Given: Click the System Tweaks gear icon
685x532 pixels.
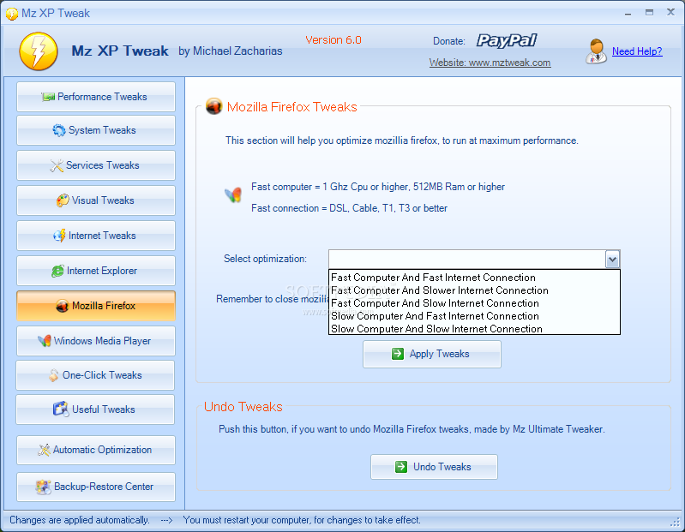Looking at the screenshot, I should pos(59,130).
